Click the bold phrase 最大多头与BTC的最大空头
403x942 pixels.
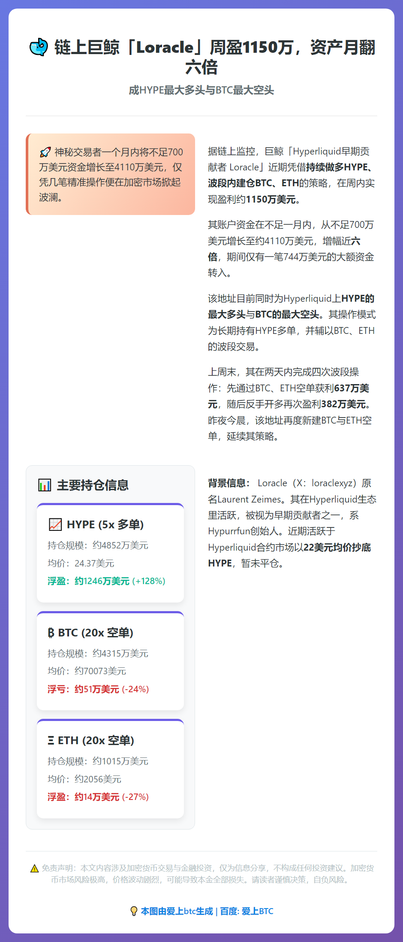[x=264, y=315]
